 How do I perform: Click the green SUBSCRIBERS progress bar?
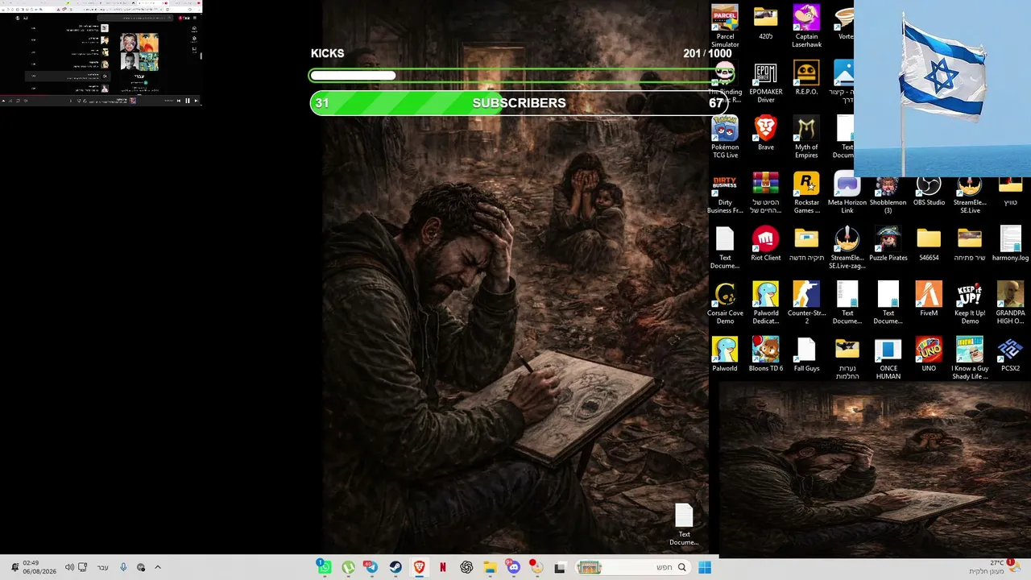[520, 103]
